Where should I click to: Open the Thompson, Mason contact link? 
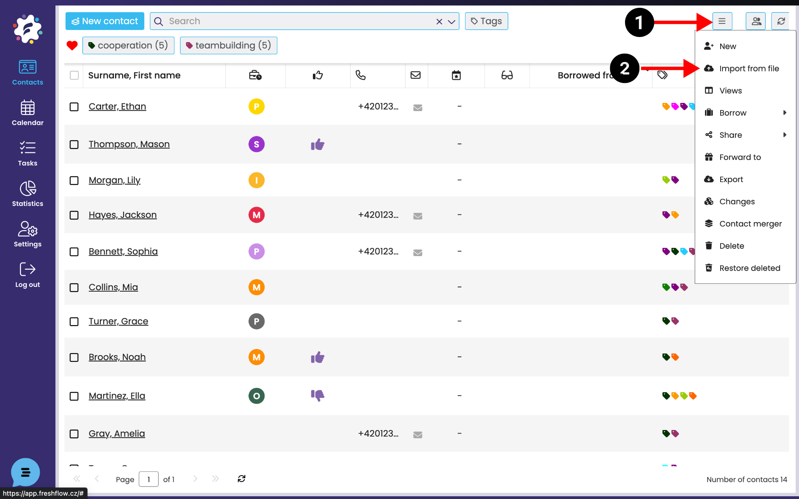[x=129, y=144]
